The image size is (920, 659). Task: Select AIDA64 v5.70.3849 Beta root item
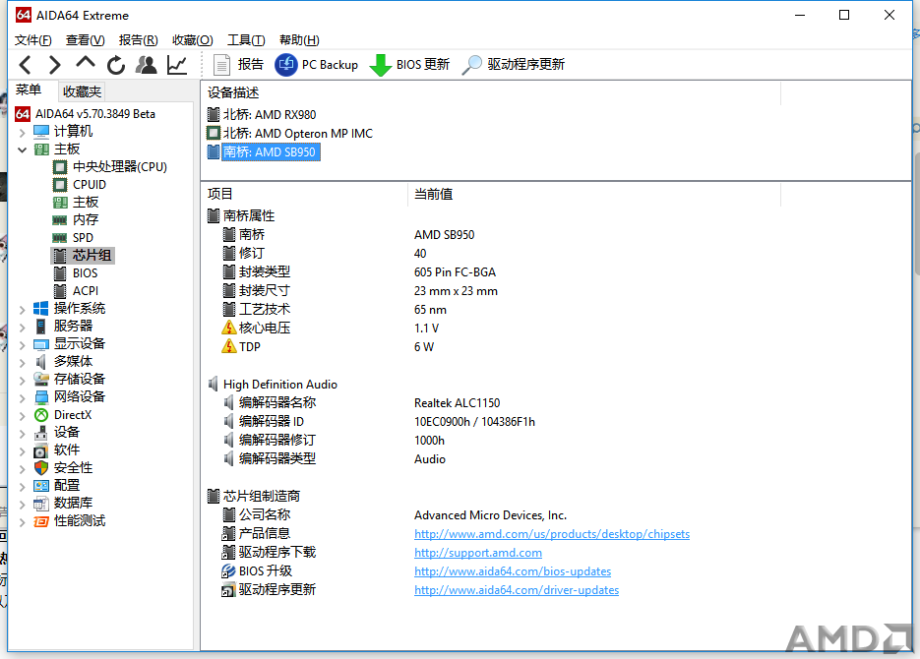point(86,114)
